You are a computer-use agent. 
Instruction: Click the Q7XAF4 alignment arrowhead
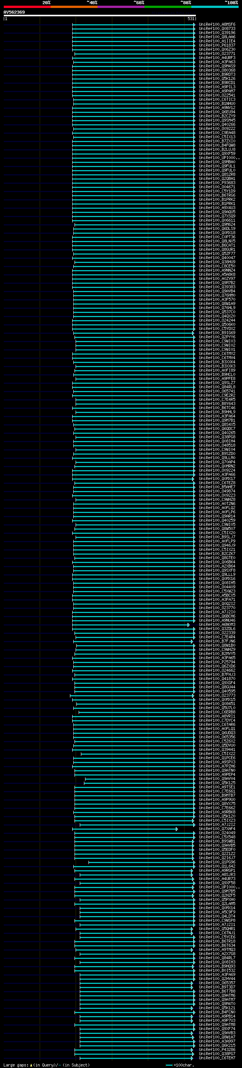point(177,829)
